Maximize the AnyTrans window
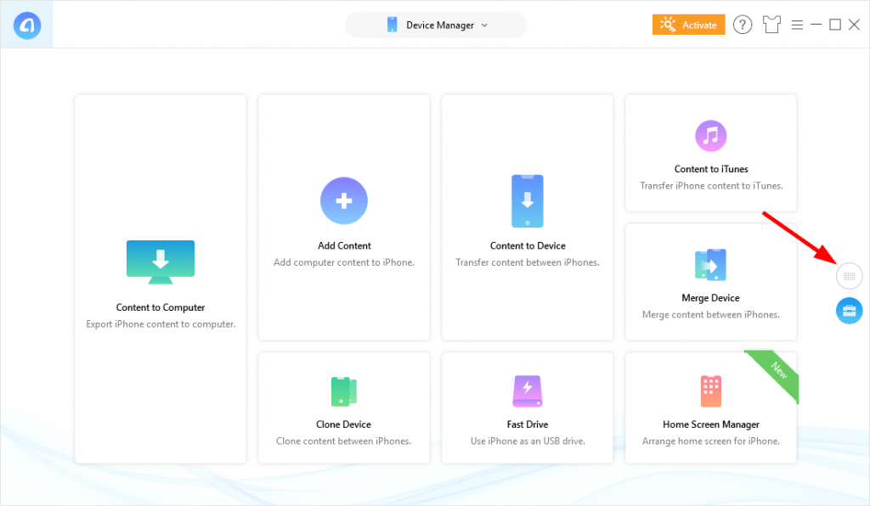This screenshot has width=870, height=506. pos(835,25)
